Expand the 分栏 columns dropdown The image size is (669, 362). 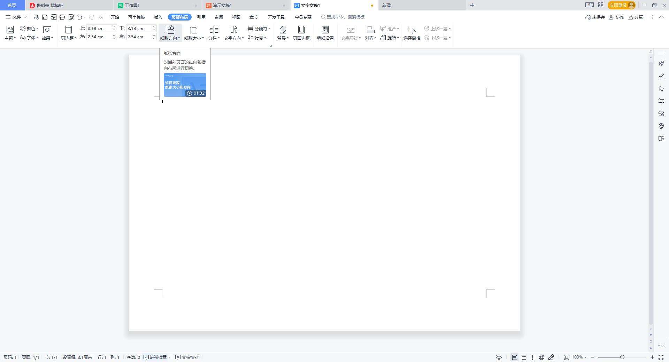pos(214,38)
